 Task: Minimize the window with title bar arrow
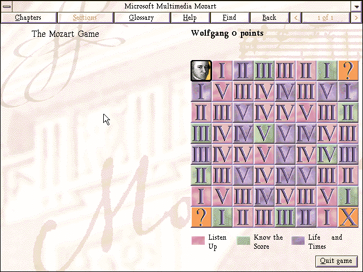tap(356, 6)
